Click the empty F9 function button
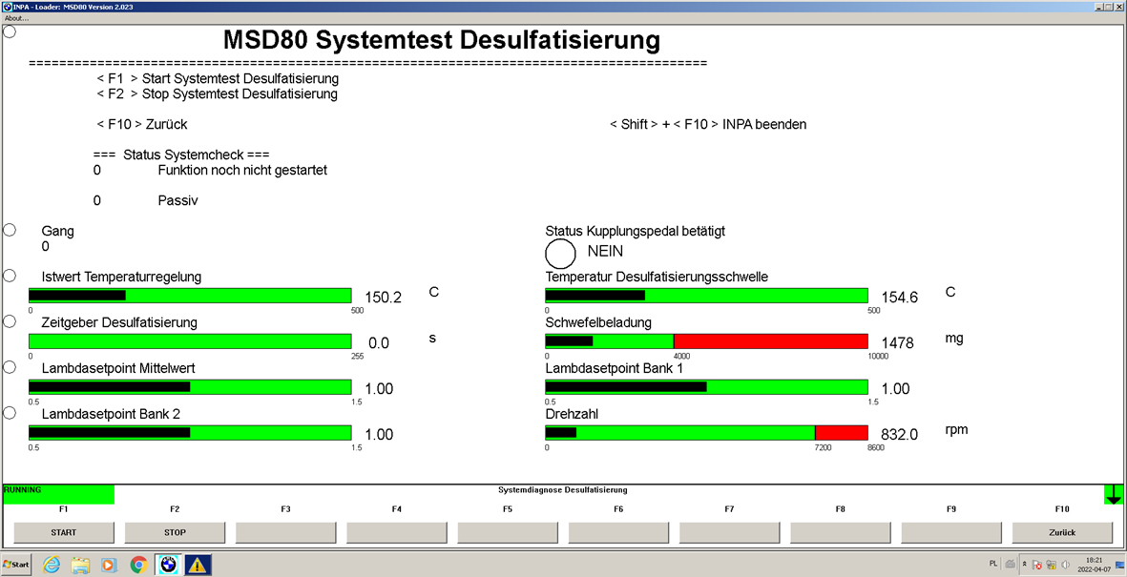 pyautogui.click(x=950, y=532)
